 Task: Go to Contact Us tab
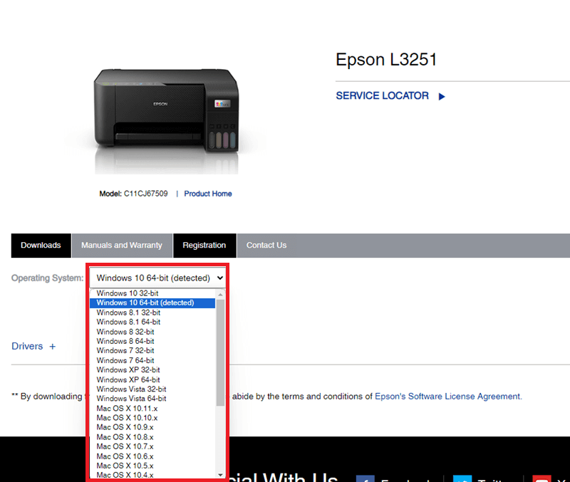[x=266, y=246]
